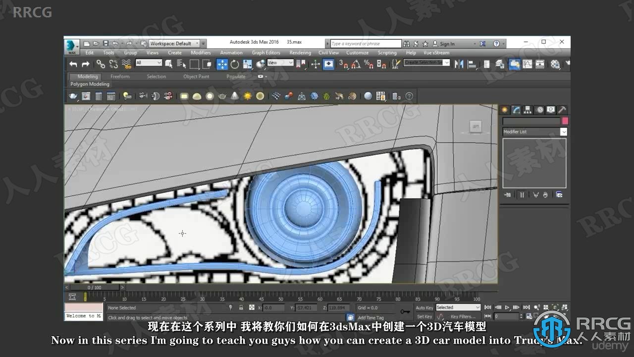634x357 pixels.
Task: Open the Select by Name dialog
Action: (181, 64)
